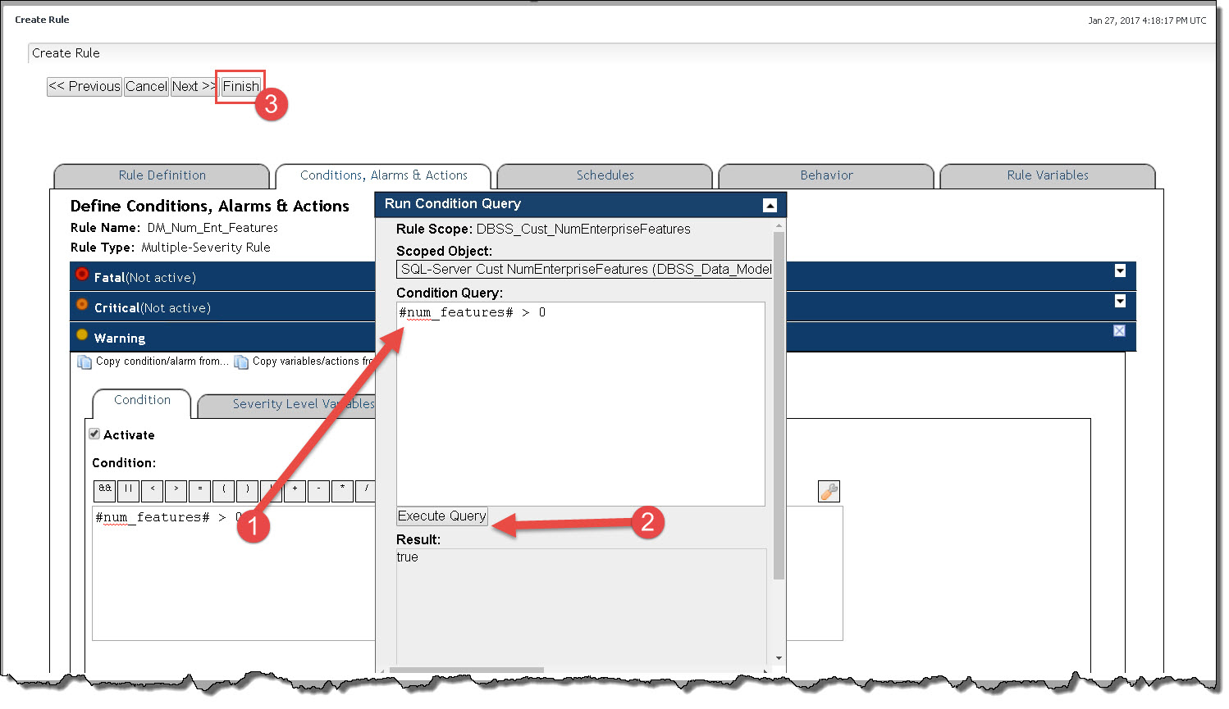Screen dimensions: 1229x709
Task: Insert the || operator into the condition
Action: (129, 490)
